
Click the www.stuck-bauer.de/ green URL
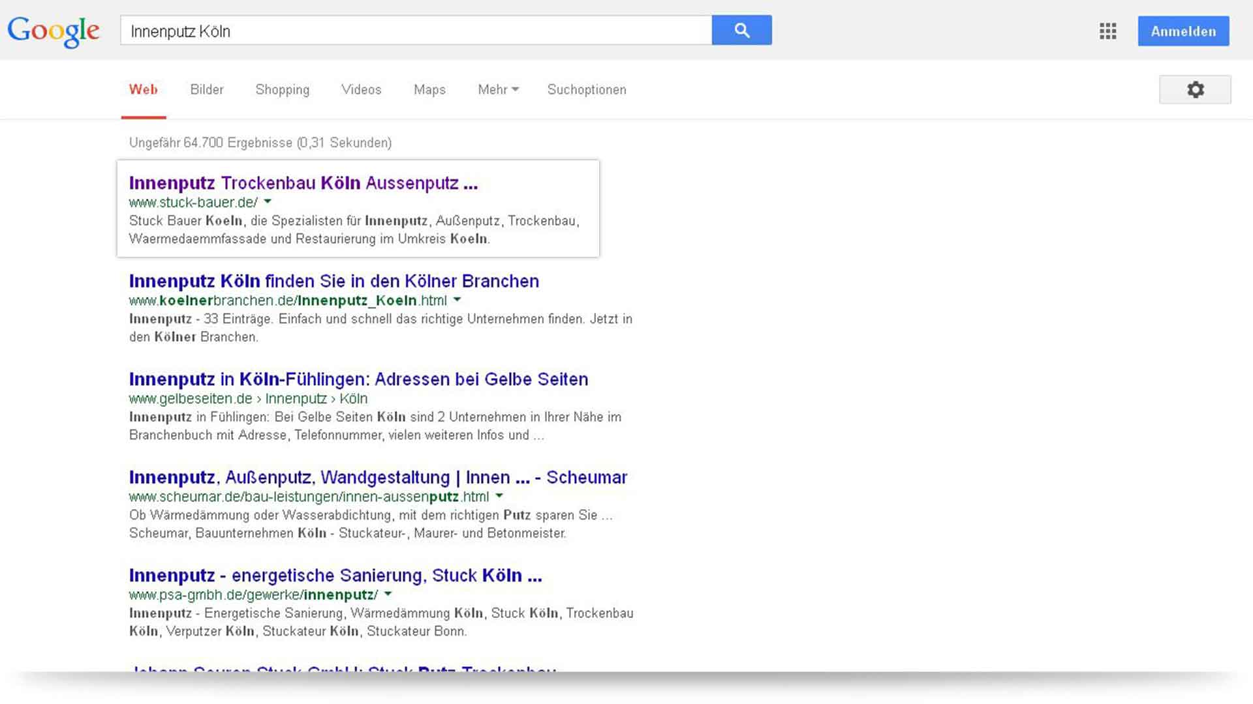193,202
